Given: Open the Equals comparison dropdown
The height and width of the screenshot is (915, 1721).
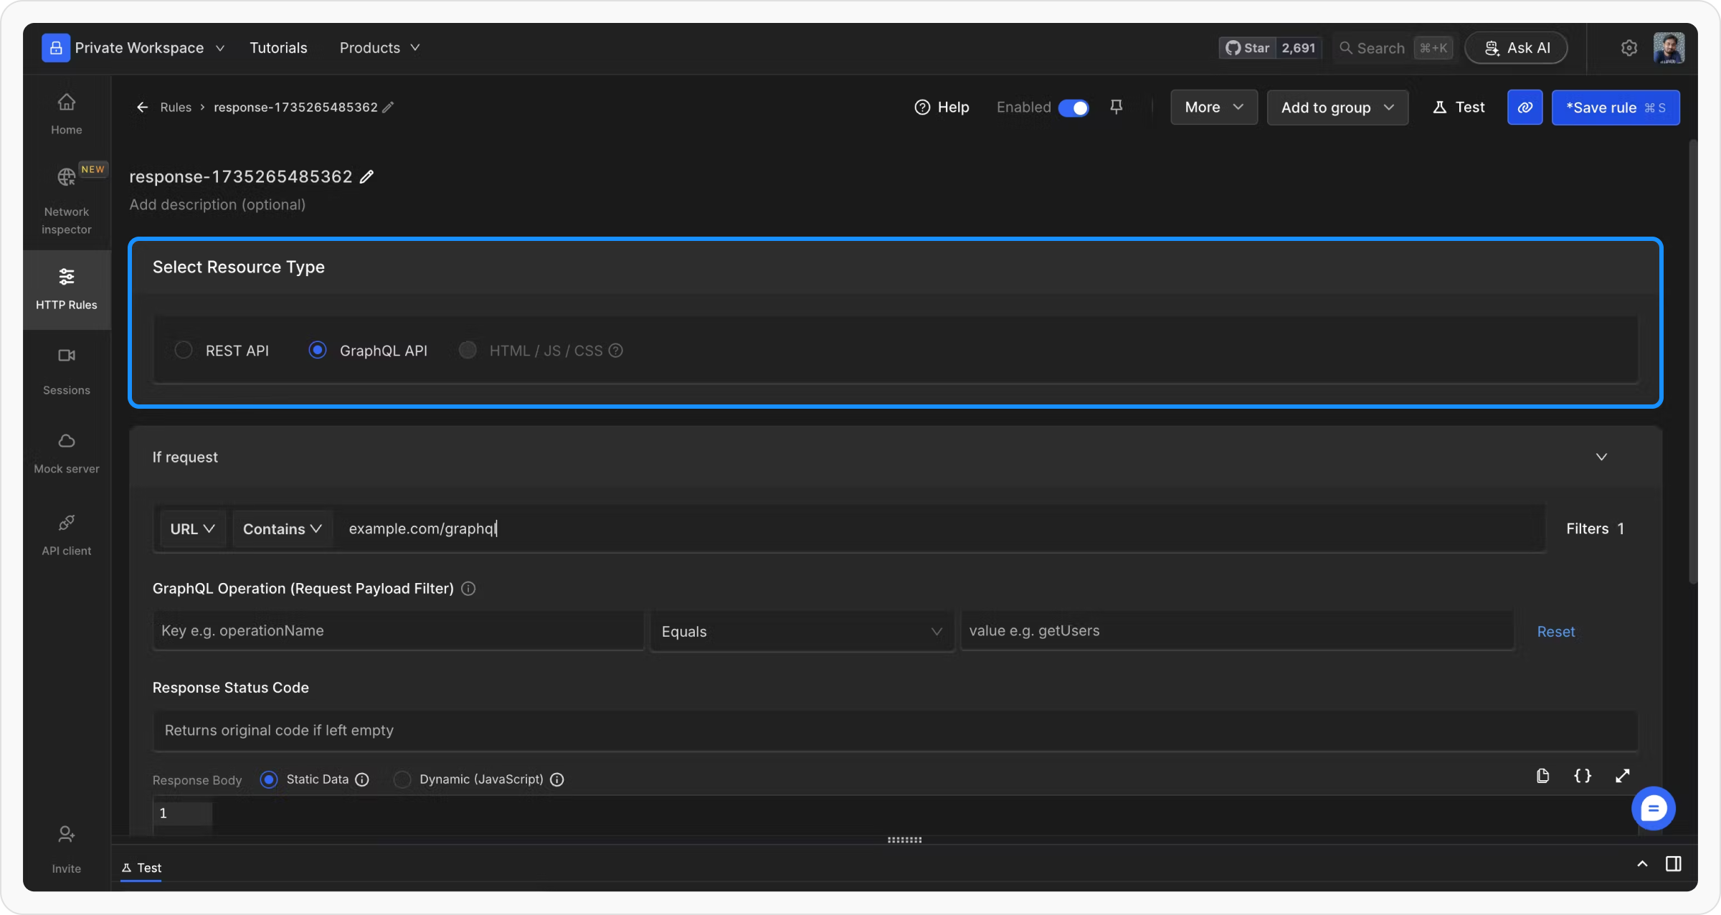Looking at the screenshot, I should (x=801, y=632).
